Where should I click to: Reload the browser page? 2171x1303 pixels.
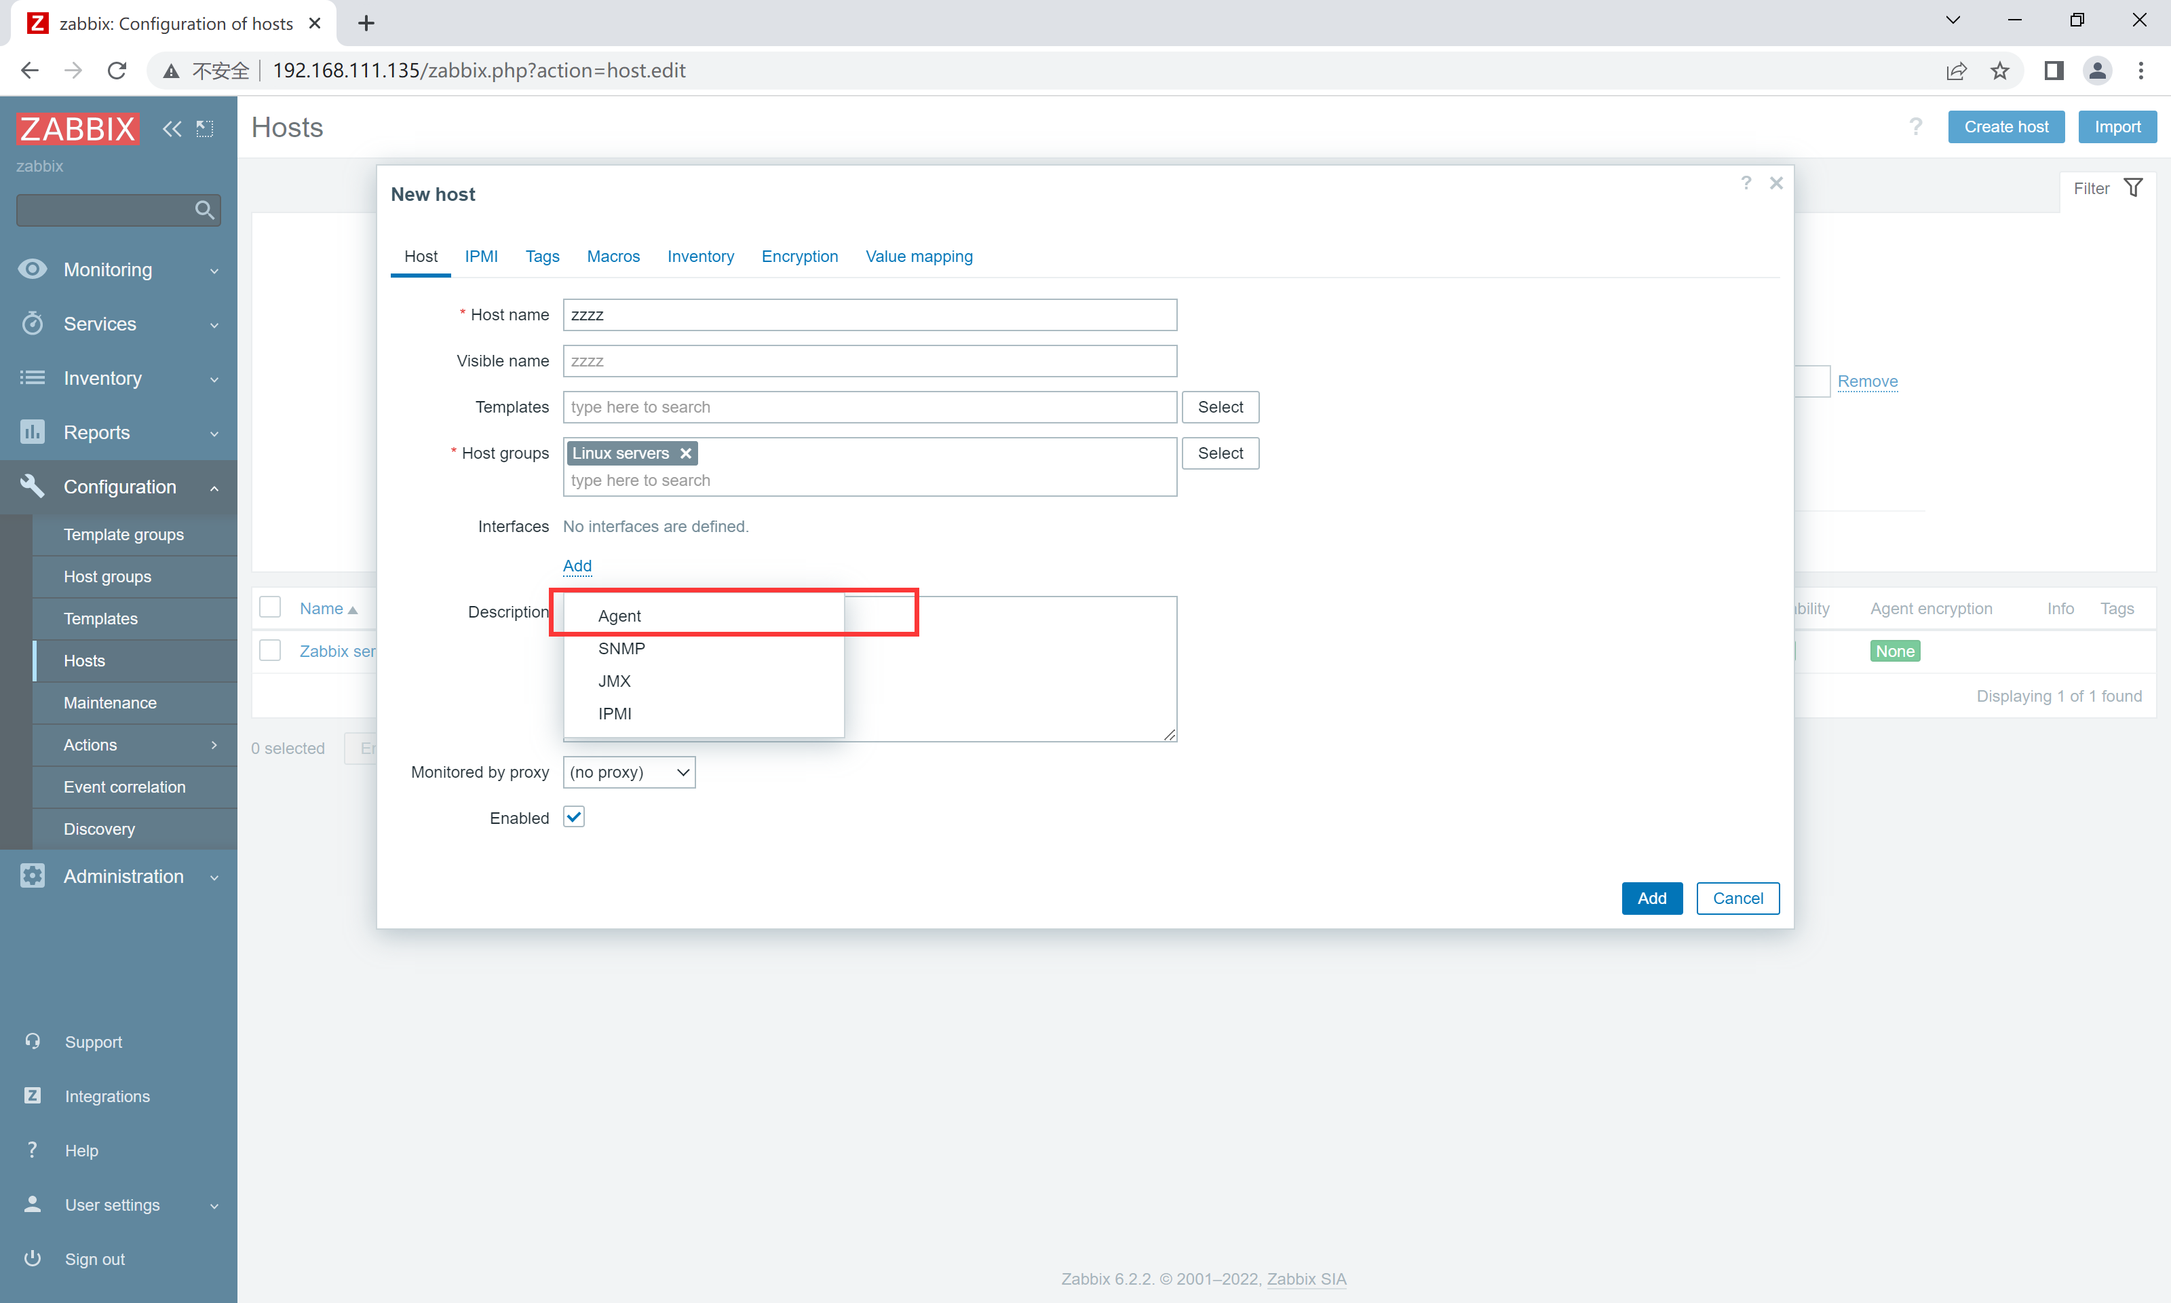click(117, 71)
